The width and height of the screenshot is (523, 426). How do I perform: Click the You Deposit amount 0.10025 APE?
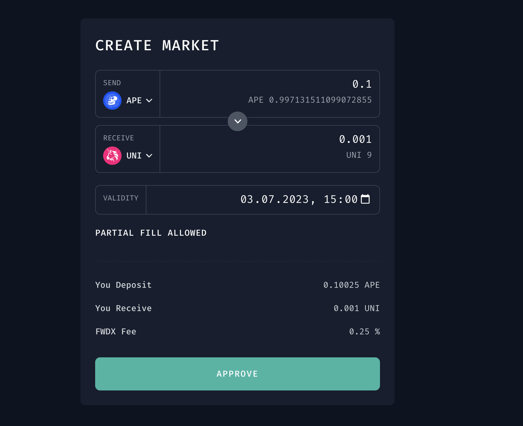point(351,285)
